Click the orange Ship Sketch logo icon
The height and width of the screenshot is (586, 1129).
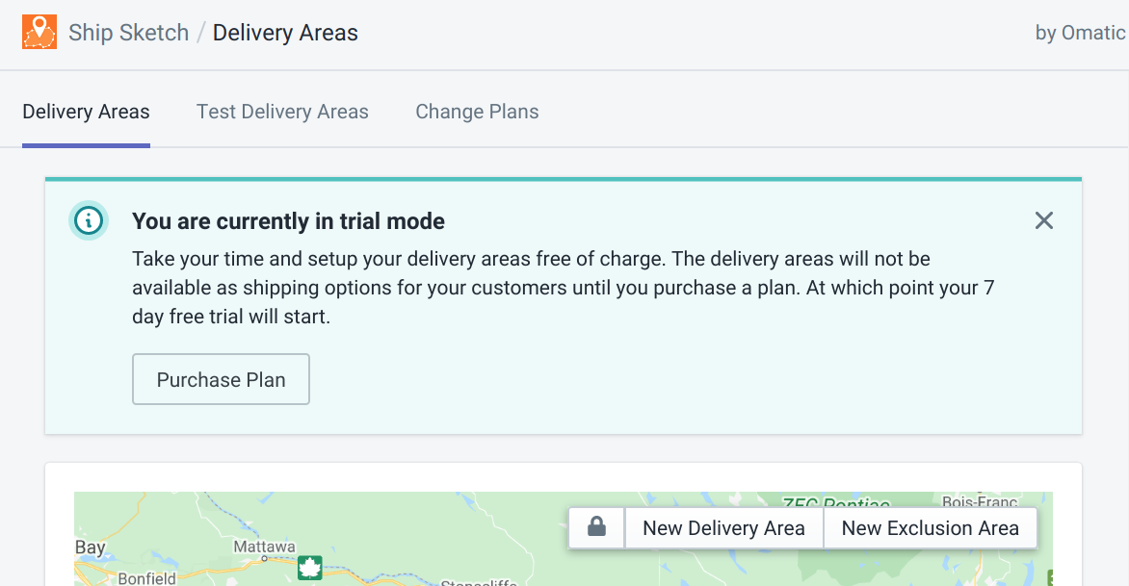(39, 33)
